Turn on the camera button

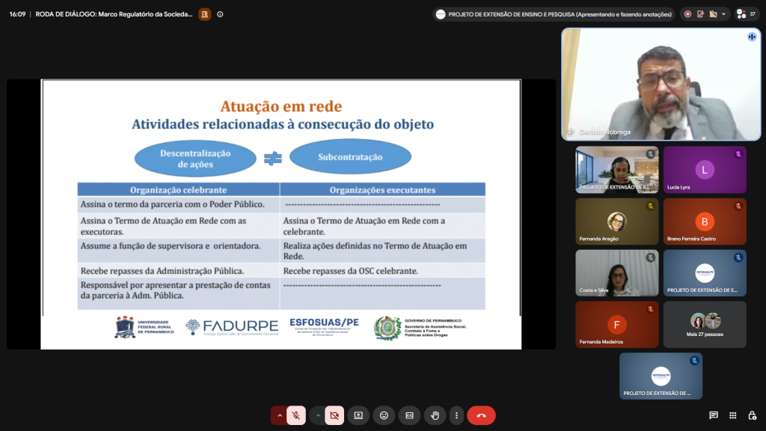pos(334,415)
